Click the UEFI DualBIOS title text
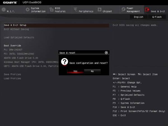The width and height of the screenshot is (168, 126). [32, 2]
